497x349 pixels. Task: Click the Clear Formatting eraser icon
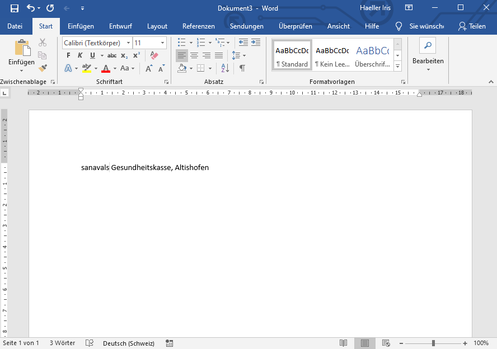click(154, 55)
